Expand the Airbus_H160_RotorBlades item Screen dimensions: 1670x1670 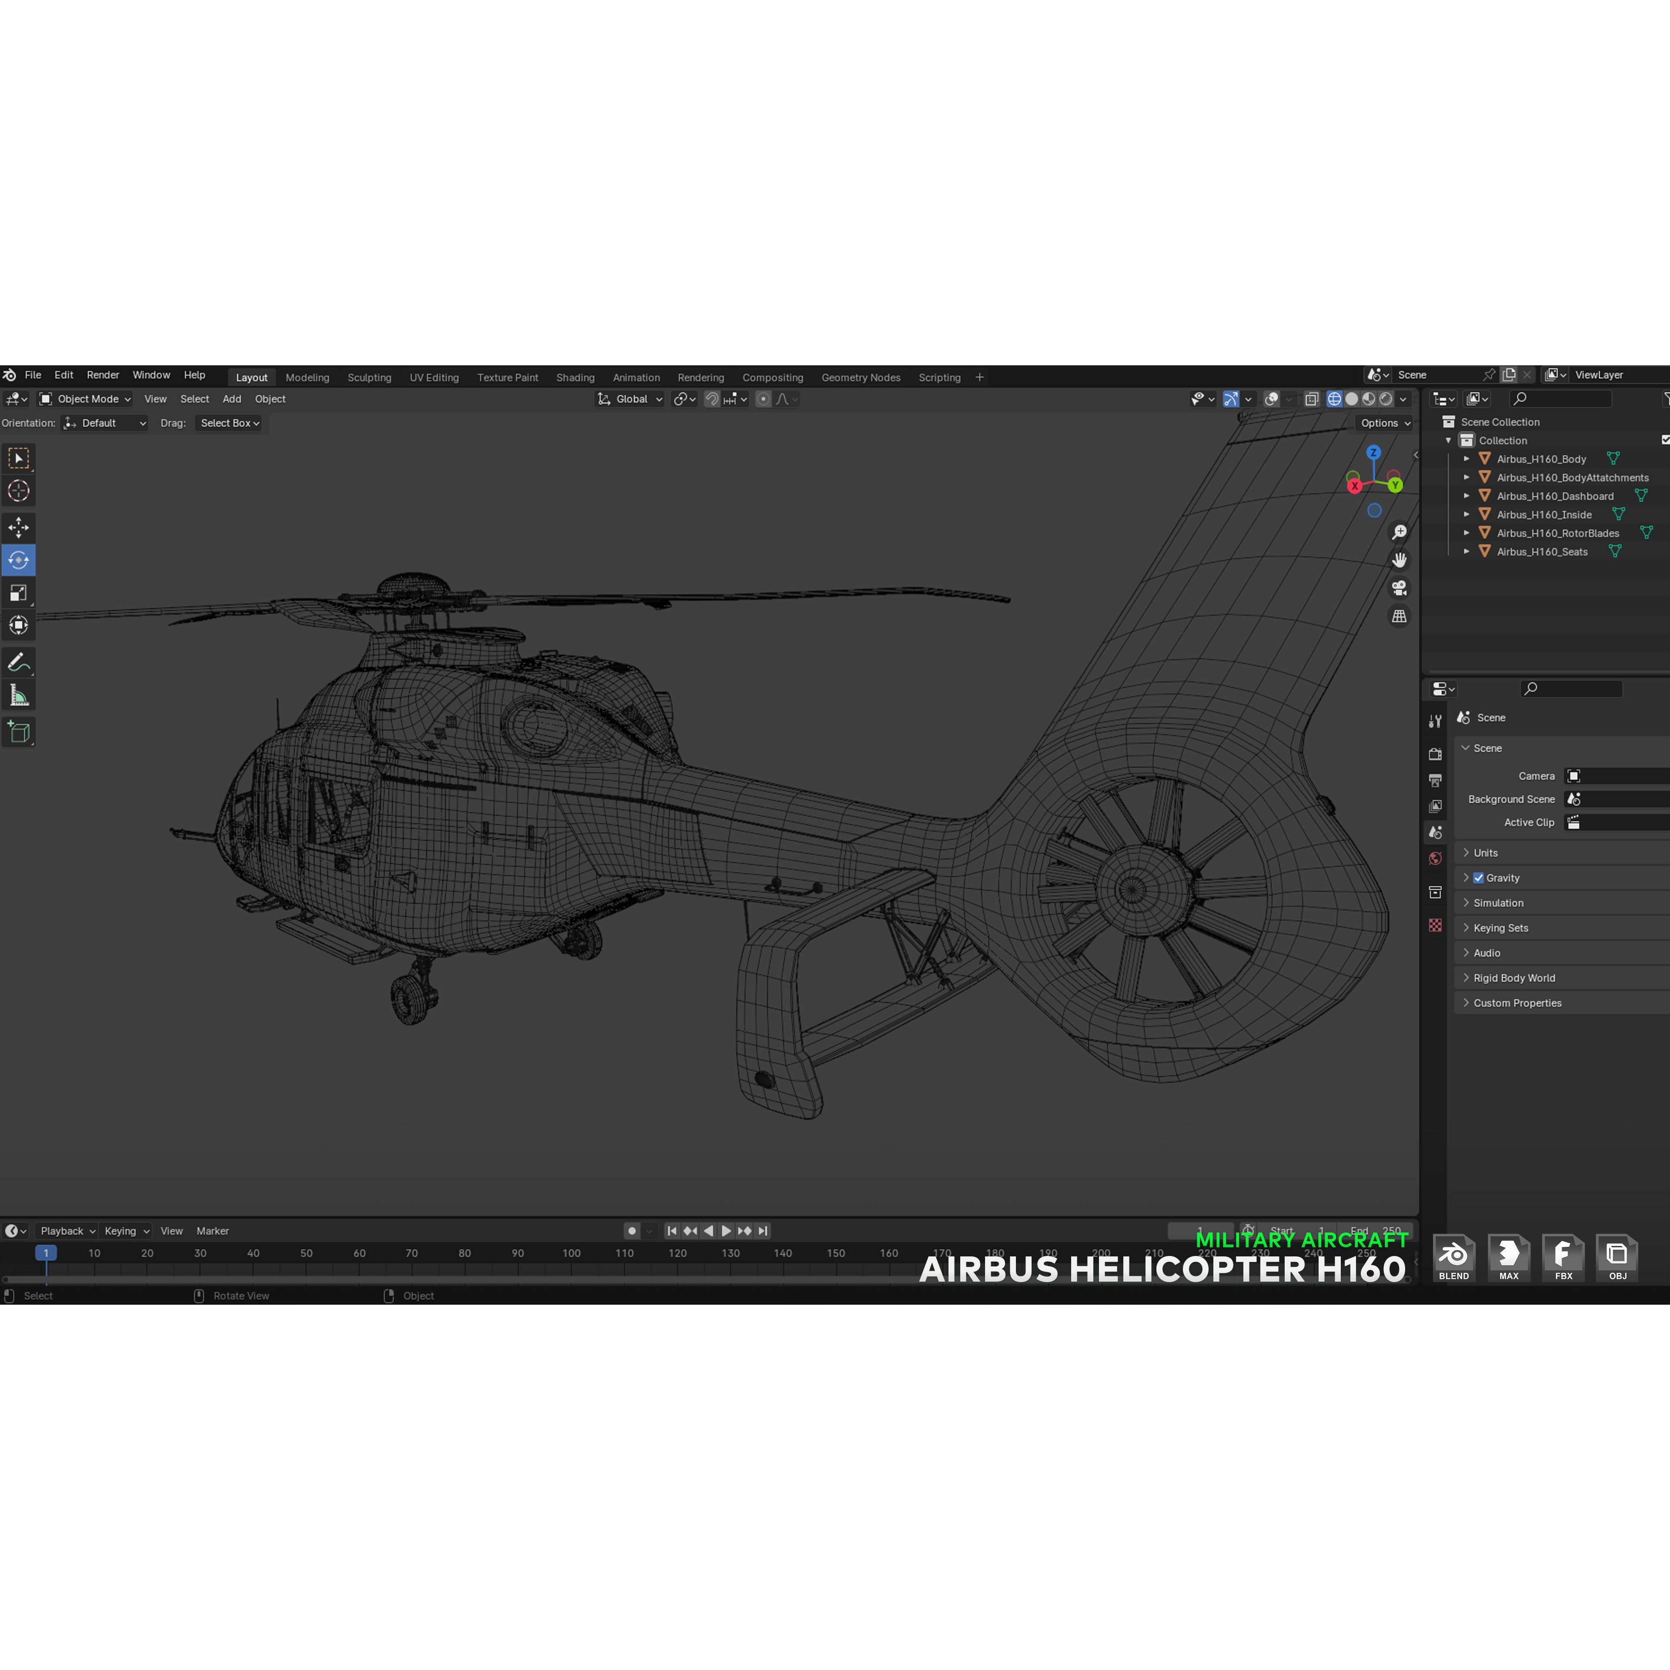pyautogui.click(x=1467, y=532)
